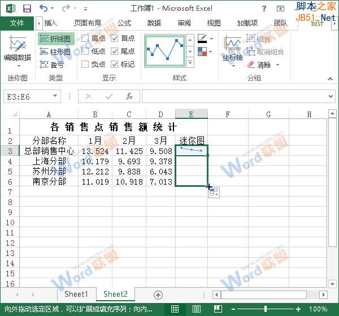
Task: Open the Marker Color dropdown arrow
Action: [211, 52]
